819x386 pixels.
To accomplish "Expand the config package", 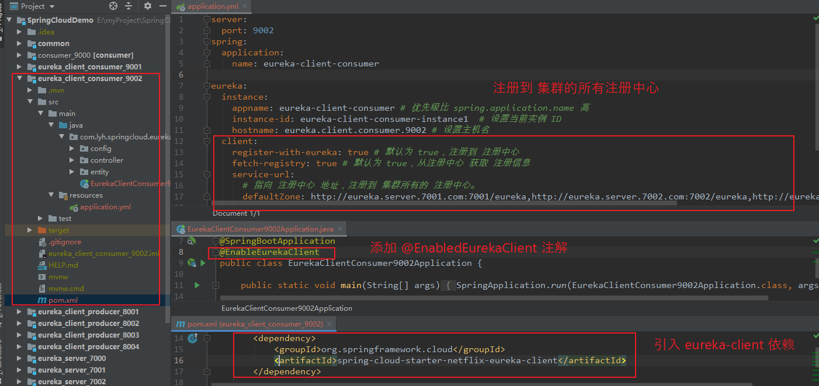I will tap(72, 149).
